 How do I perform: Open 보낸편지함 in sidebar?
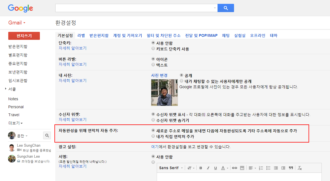[x=18, y=72]
